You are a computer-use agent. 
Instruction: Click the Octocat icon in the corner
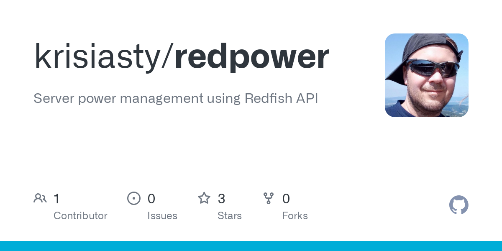(x=459, y=205)
